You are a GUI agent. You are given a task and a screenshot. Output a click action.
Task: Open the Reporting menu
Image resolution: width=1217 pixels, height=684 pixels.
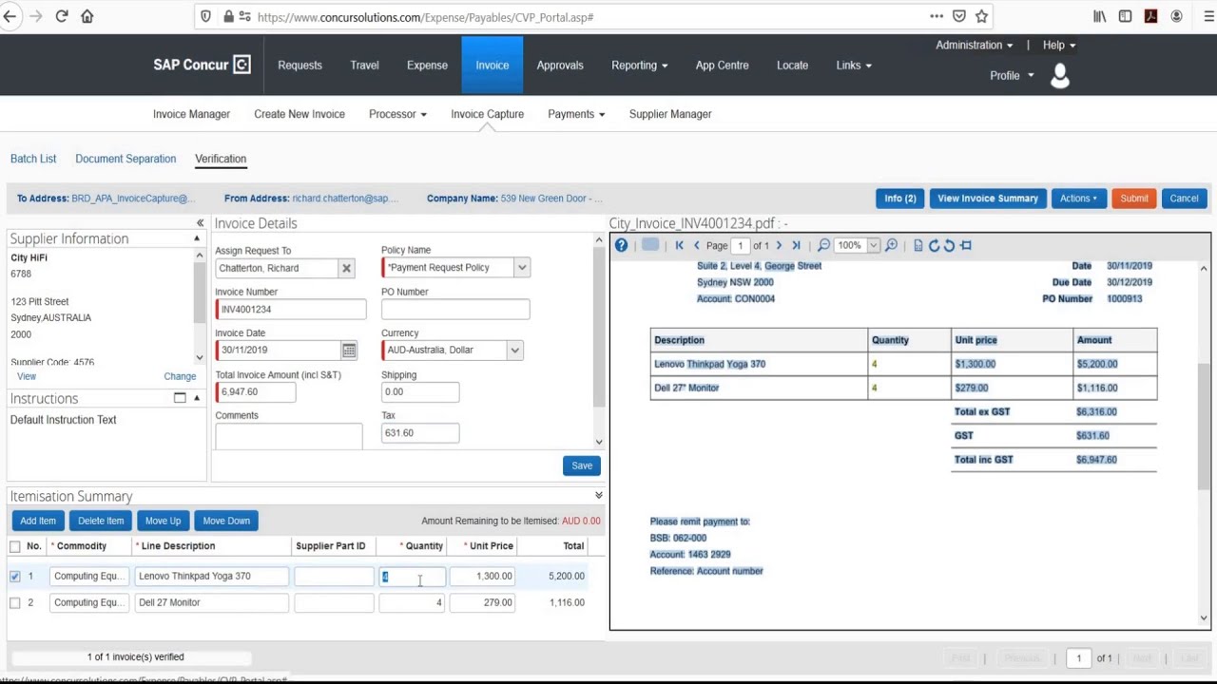coord(639,65)
